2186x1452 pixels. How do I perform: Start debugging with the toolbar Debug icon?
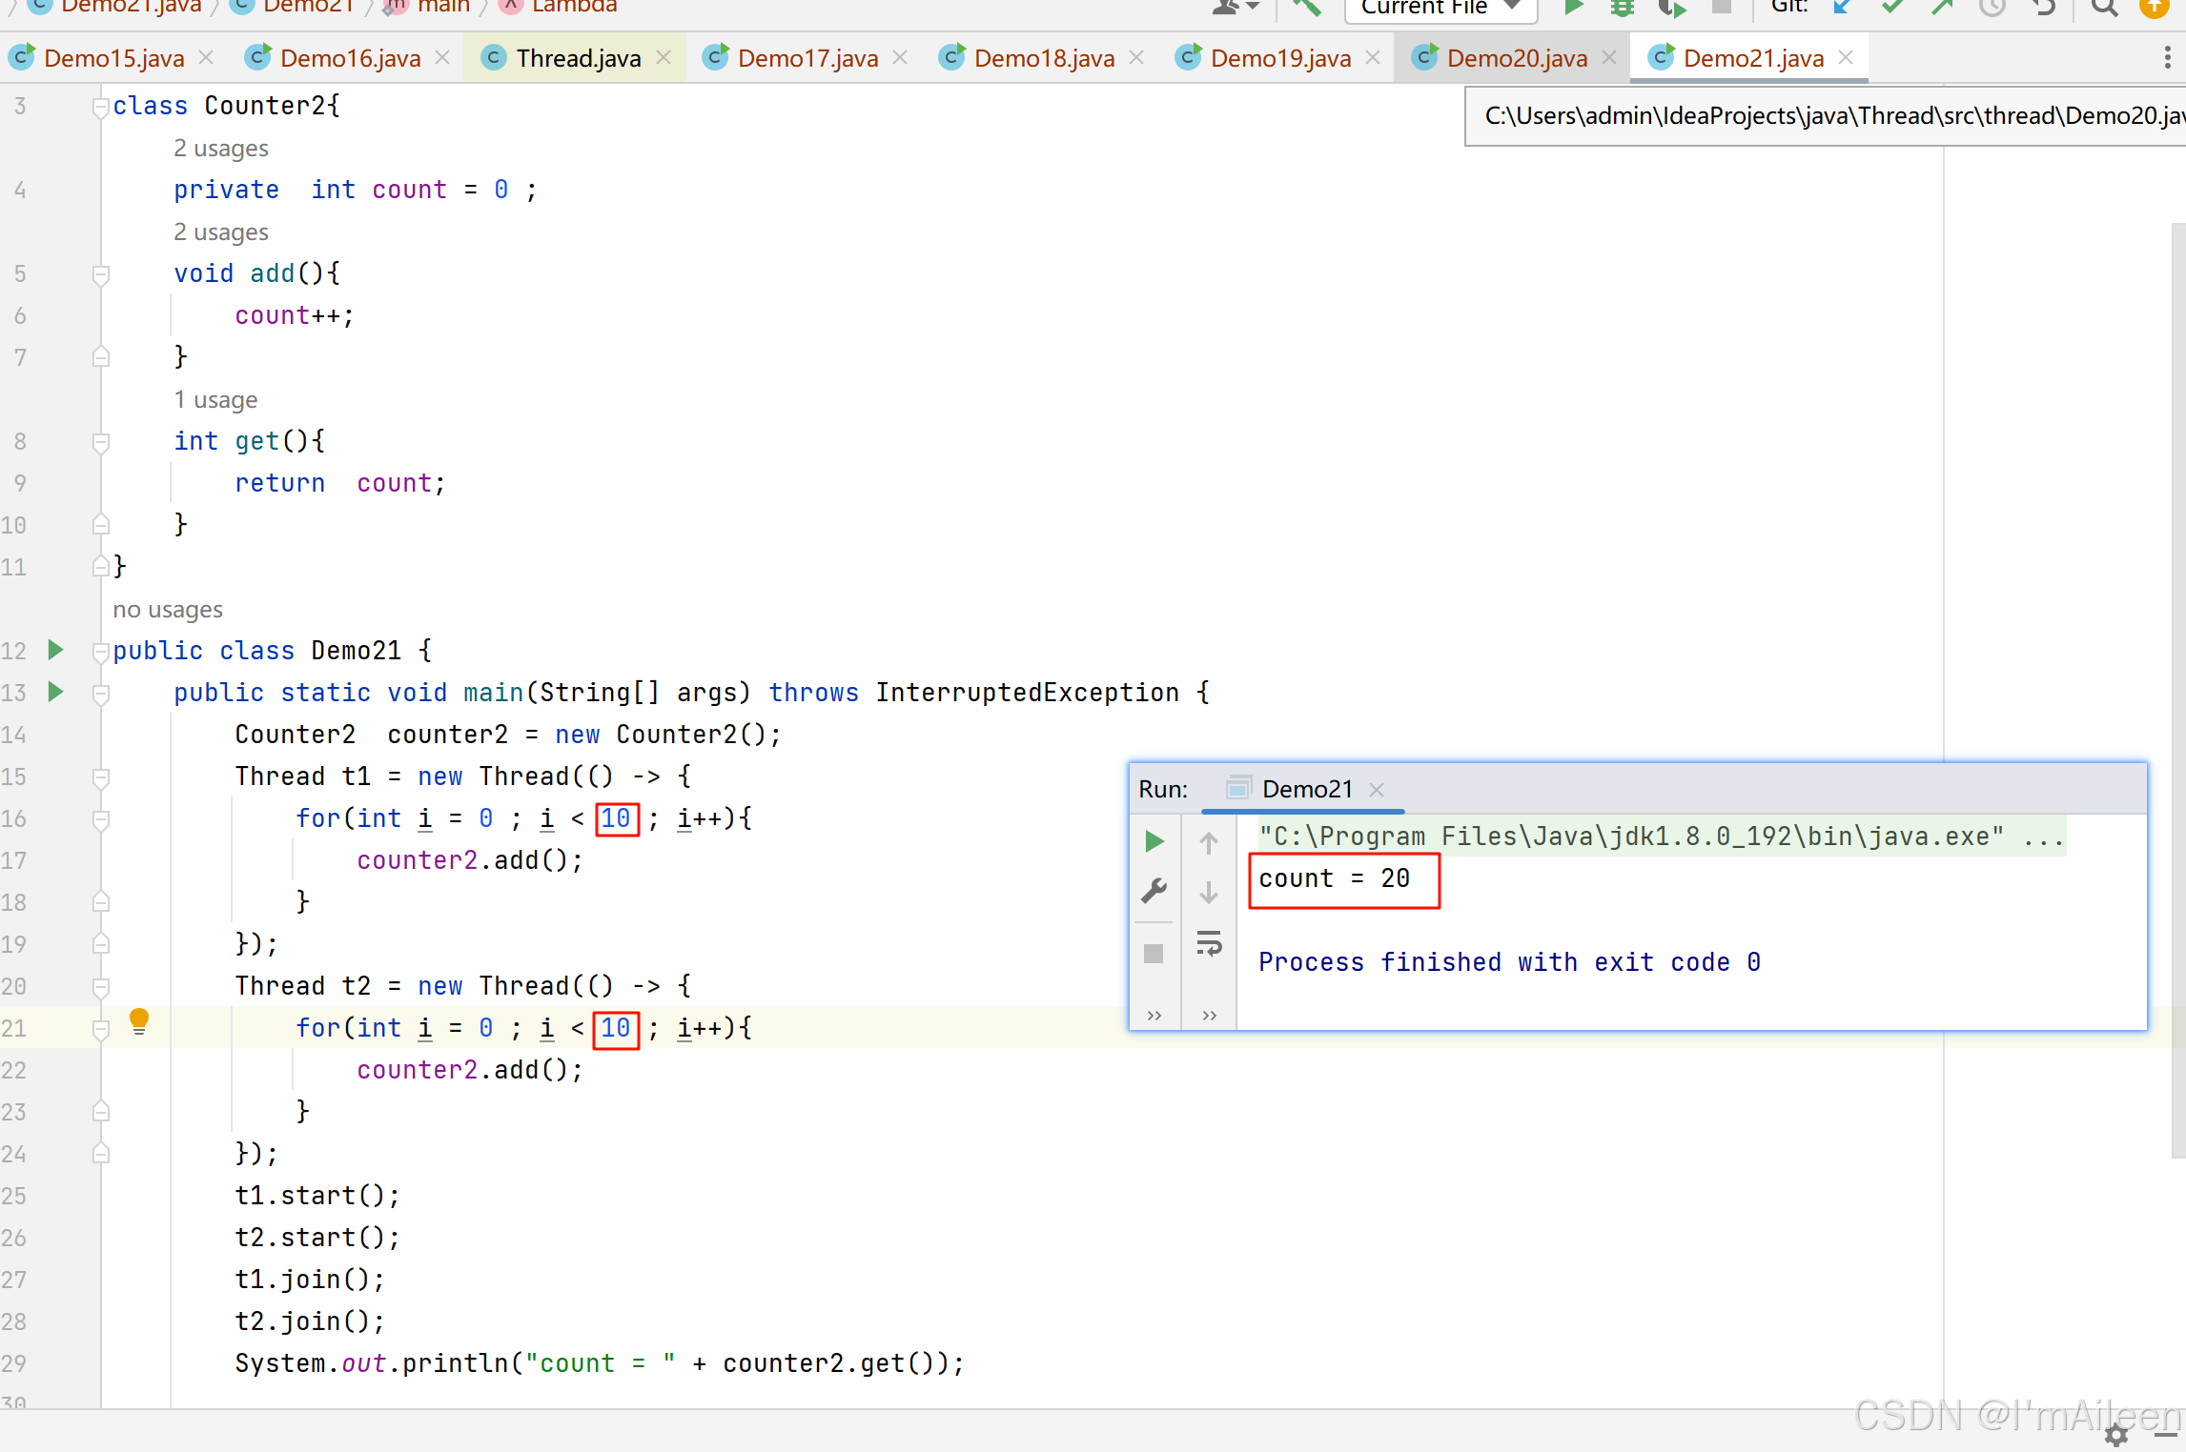(x=1623, y=8)
